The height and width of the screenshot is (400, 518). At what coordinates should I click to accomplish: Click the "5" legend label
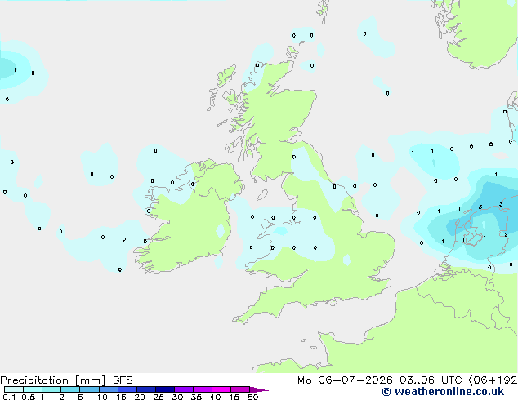80,397
